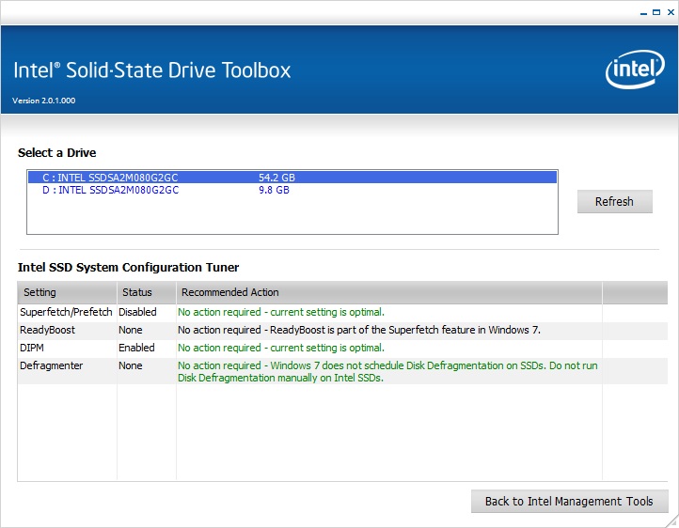Click the Superfetch recommended action text

[281, 312]
